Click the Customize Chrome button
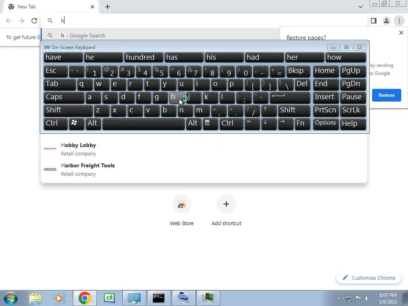The width and height of the screenshot is (408, 306). [x=369, y=278]
